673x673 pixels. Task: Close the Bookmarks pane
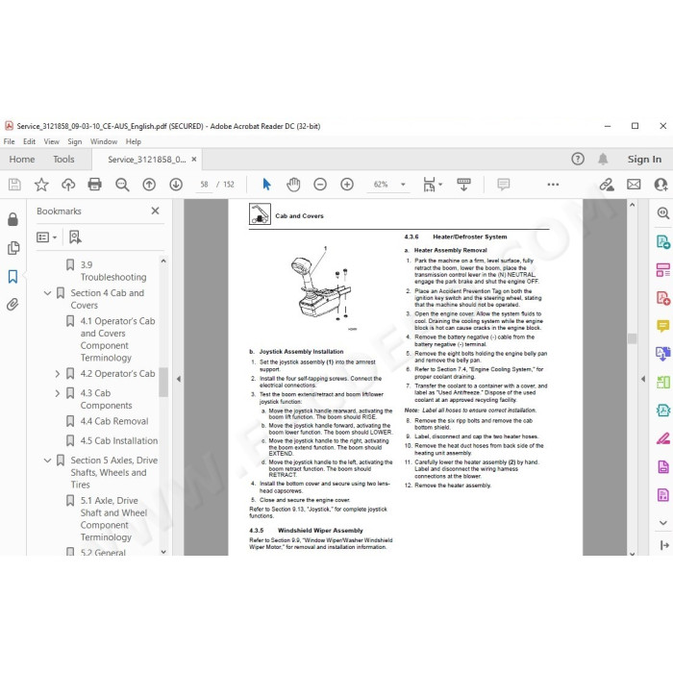[x=156, y=211]
